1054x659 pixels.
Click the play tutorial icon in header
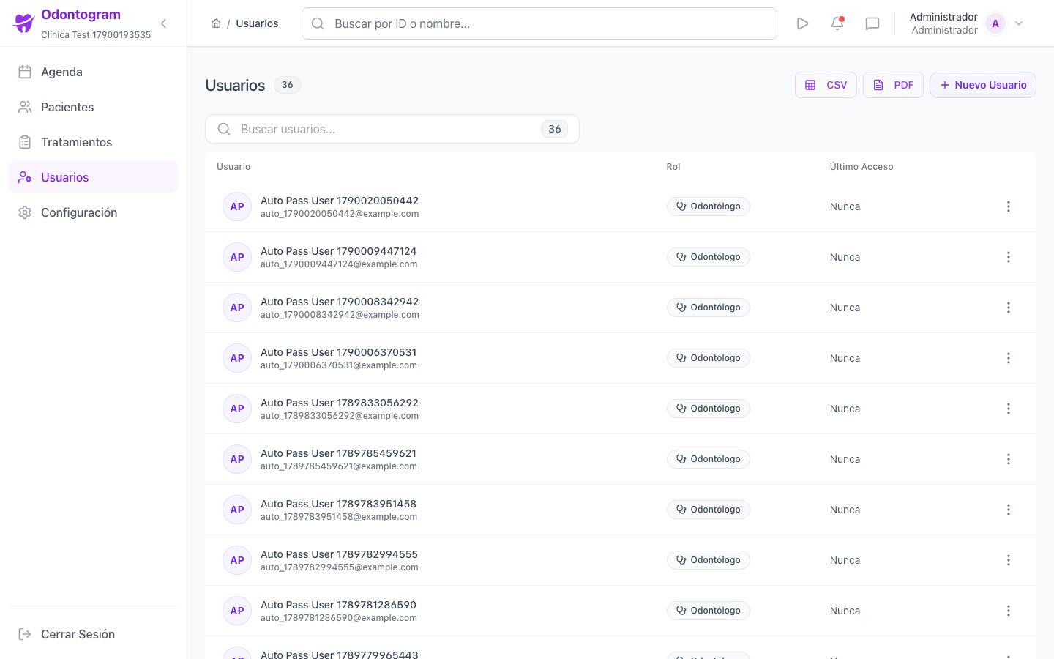[x=802, y=23]
